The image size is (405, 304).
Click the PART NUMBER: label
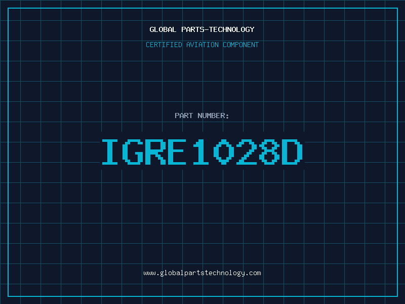tap(202, 116)
